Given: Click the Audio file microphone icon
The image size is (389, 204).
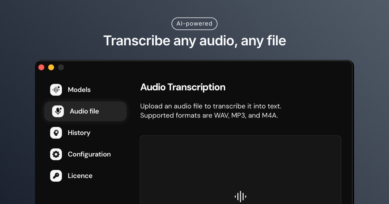Looking at the screenshot, I should (58, 111).
